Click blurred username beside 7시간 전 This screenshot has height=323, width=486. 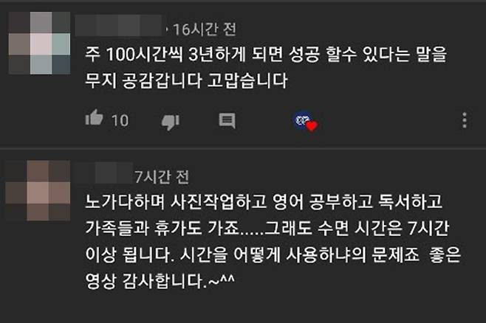click(103, 173)
